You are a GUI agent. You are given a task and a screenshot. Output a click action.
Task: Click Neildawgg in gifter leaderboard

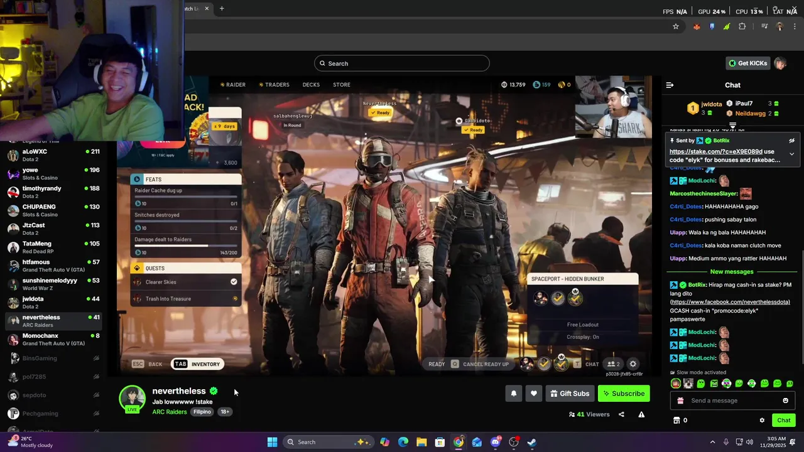(x=750, y=114)
